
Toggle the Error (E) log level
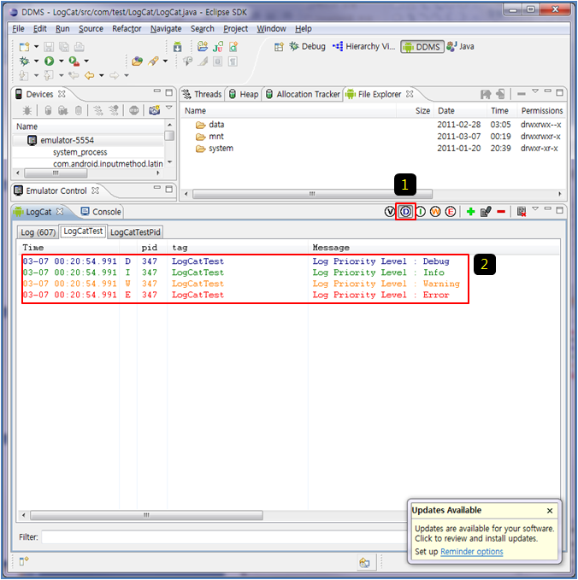pyautogui.click(x=451, y=212)
